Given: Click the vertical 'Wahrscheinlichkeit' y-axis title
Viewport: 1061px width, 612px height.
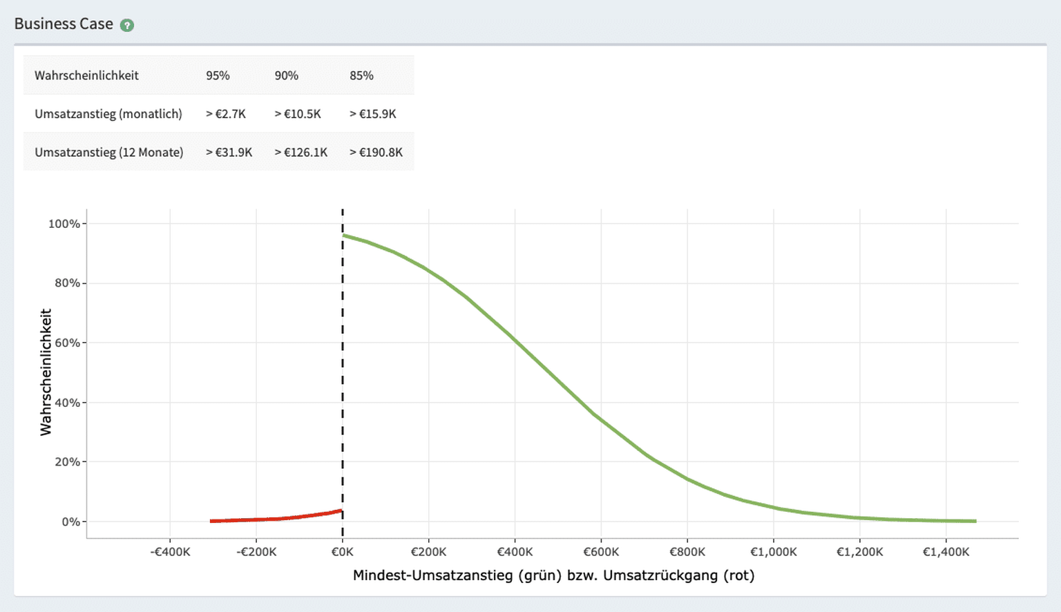Looking at the screenshot, I should 46,372.
